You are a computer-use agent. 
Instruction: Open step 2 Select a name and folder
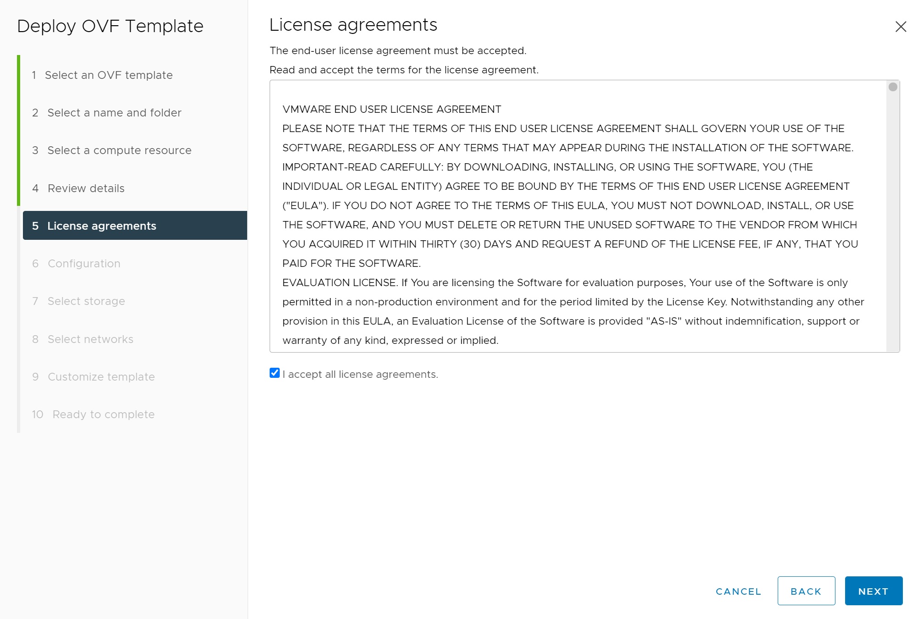point(114,113)
